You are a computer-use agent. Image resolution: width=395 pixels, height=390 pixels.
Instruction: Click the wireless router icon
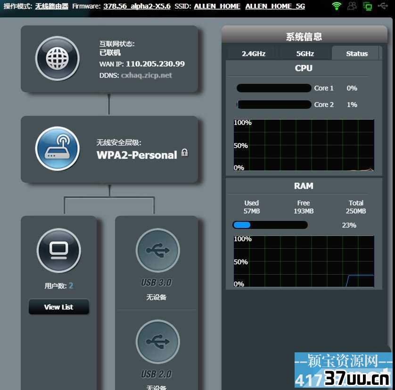(58, 148)
